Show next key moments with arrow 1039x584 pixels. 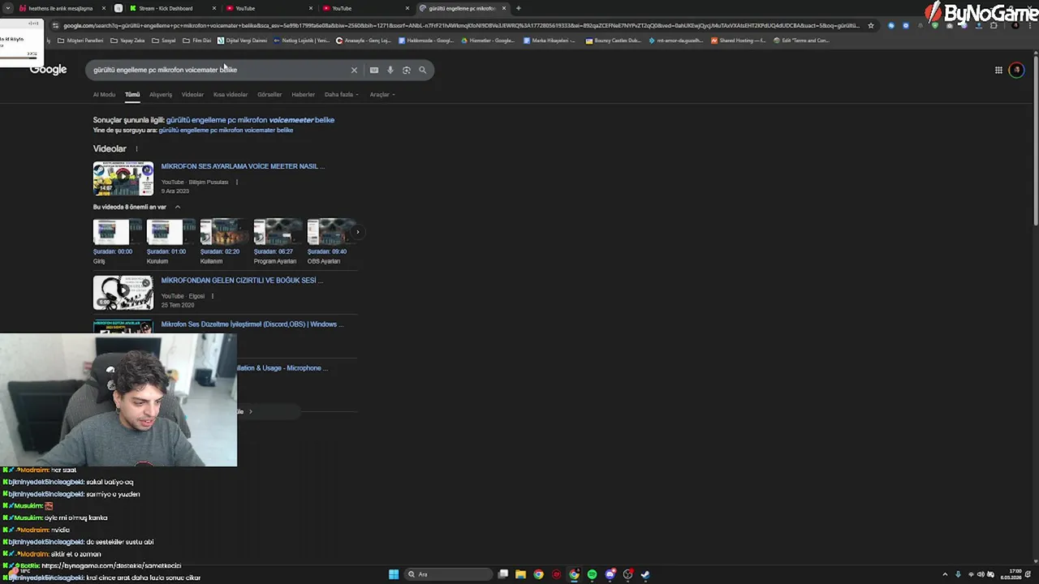pos(357,233)
